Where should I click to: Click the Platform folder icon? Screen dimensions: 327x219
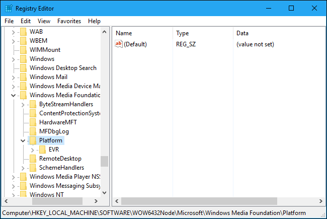coord(33,140)
